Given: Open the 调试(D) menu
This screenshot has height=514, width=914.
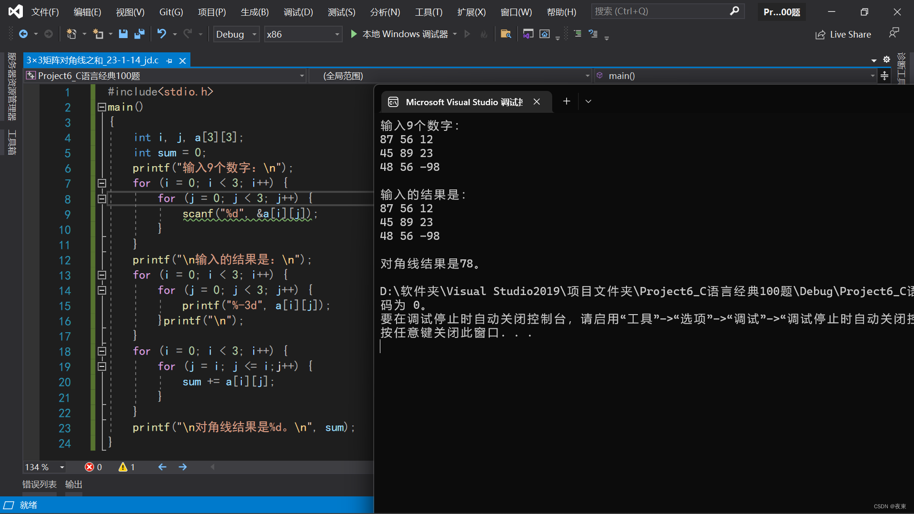Looking at the screenshot, I should pos(298,12).
